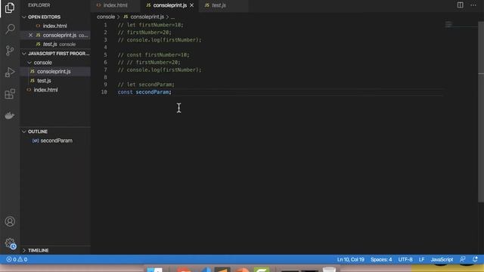Screen dimensions: 484x272
Task: Click the line 6 firstNumber=20 comment
Action: (149, 62)
